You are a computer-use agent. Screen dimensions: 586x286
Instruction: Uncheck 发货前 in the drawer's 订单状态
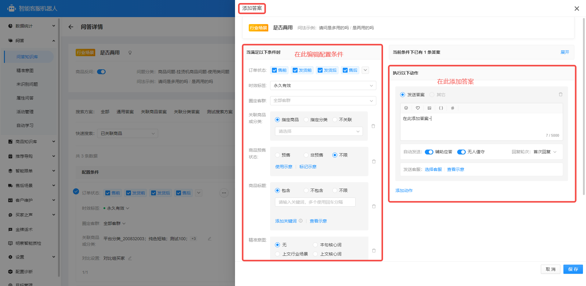coord(295,70)
